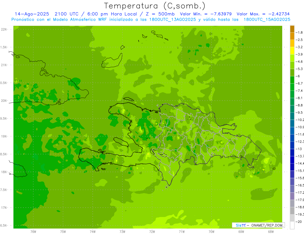This screenshot has height=235, width=304.
Task: Select the date "14-Ago-2025"
Action: click(x=32, y=14)
